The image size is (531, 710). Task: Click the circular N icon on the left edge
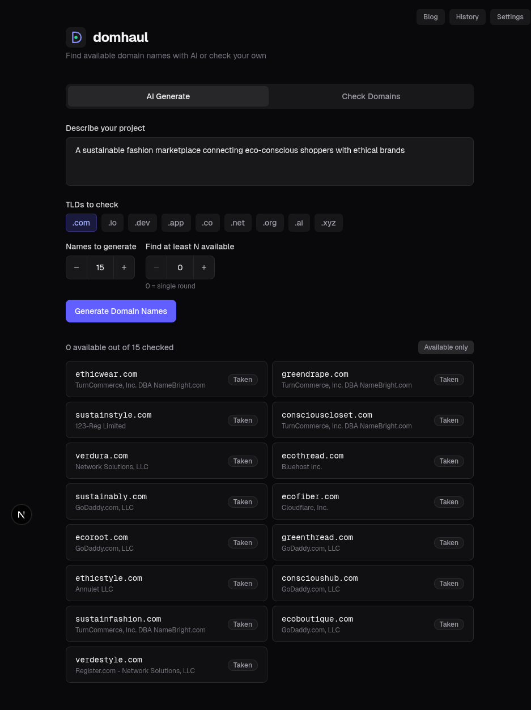tap(21, 515)
